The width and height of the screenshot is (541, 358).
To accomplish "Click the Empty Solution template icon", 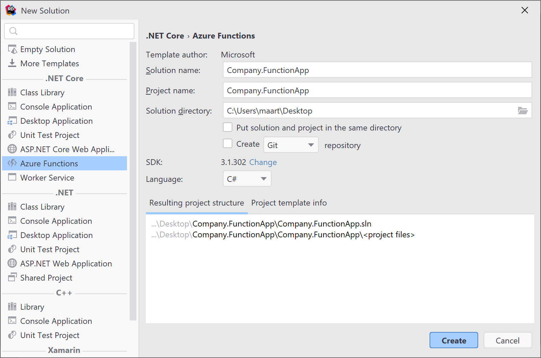I will point(12,49).
